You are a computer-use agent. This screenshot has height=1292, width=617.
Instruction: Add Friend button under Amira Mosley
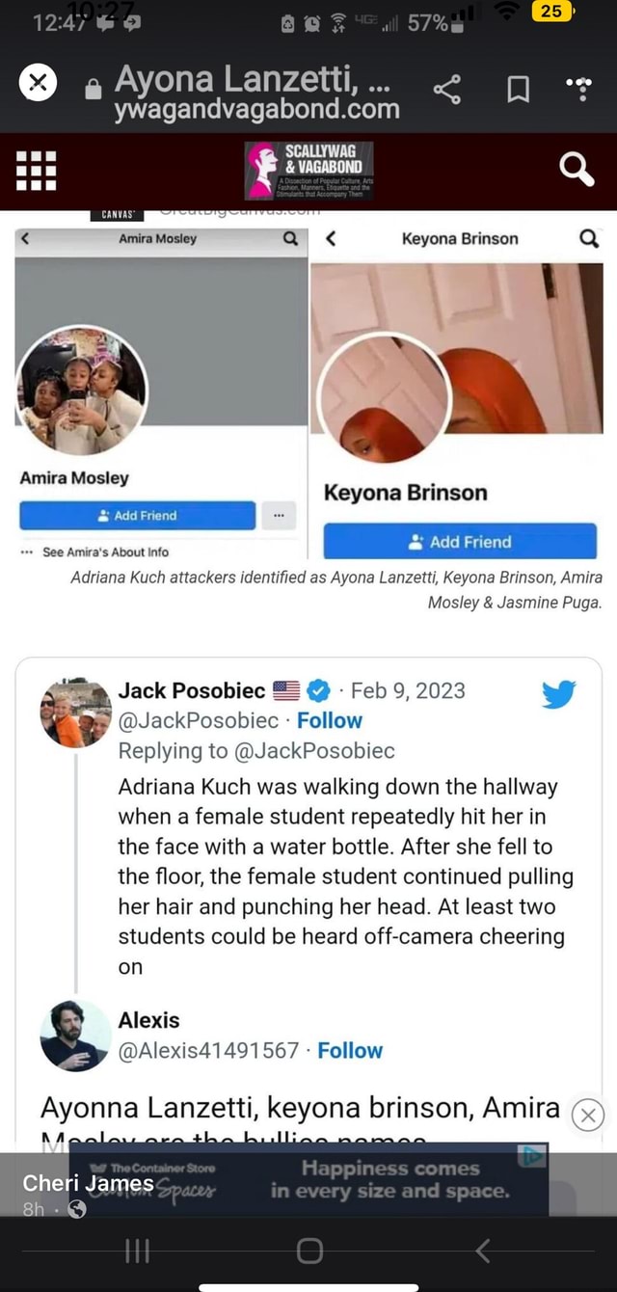point(138,516)
